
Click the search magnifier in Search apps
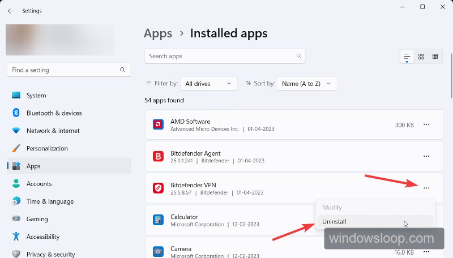point(298,56)
